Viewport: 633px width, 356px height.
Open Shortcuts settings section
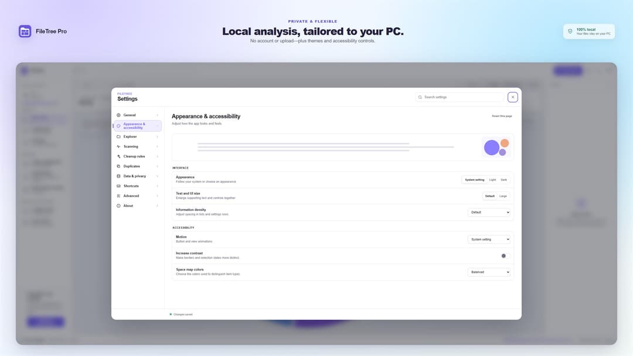[x=137, y=186]
